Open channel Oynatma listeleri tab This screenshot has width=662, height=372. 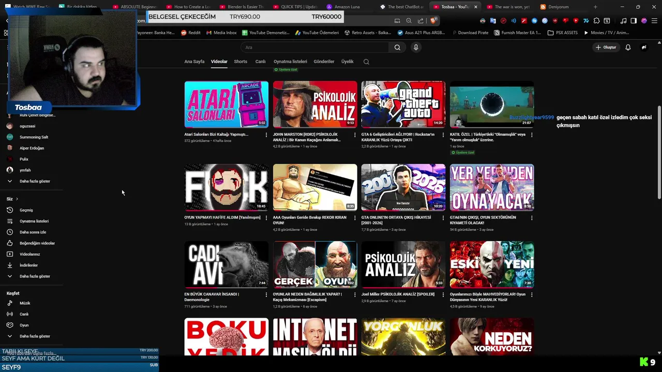point(290,61)
